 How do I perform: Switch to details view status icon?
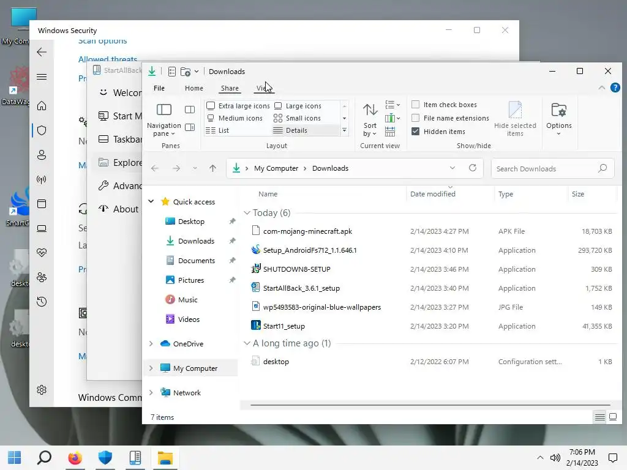[599, 417]
